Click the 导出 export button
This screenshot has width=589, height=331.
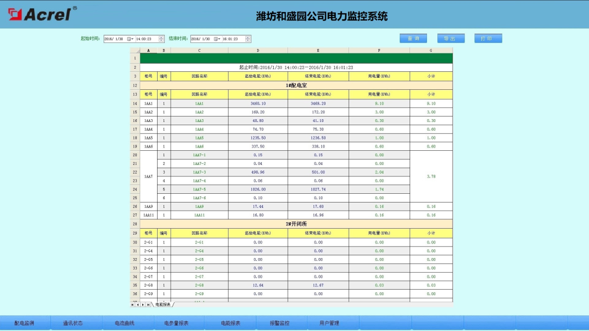451,39
